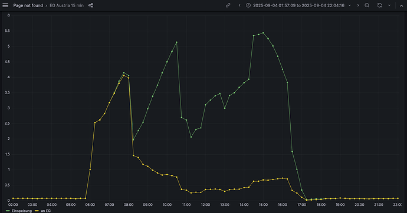407x213 pixels.
Task: Click the 2.5 y-axis label
Action: pyautogui.click(x=7, y=124)
